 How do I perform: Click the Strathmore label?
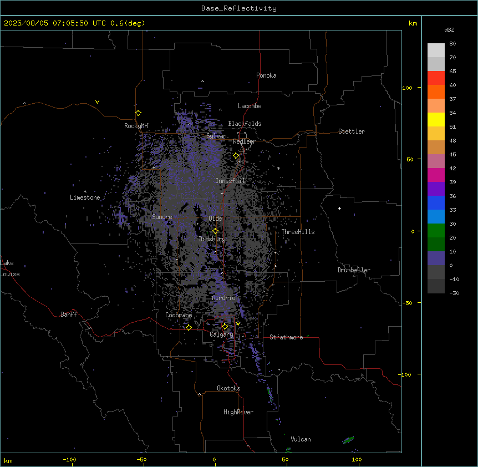(286, 337)
